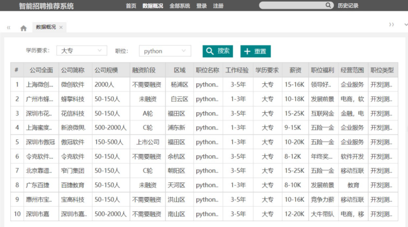Click the 12-20K salary cell
Screen dimensions: 408x227
(294, 214)
